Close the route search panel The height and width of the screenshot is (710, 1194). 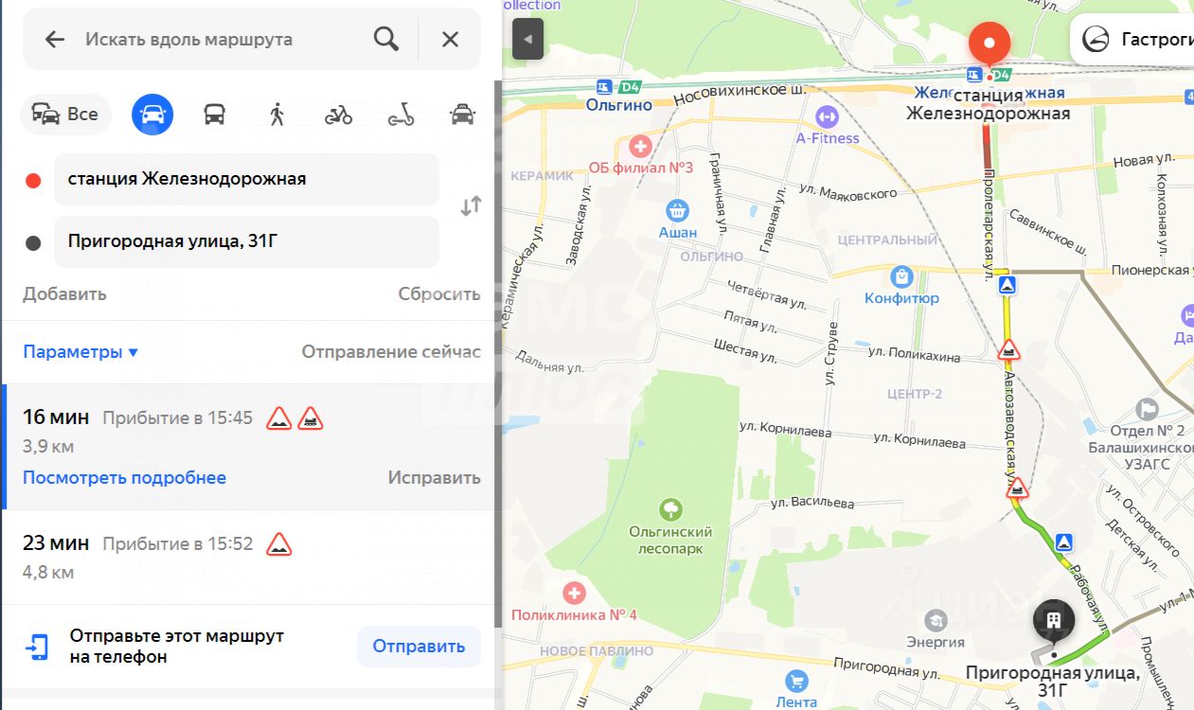451,39
